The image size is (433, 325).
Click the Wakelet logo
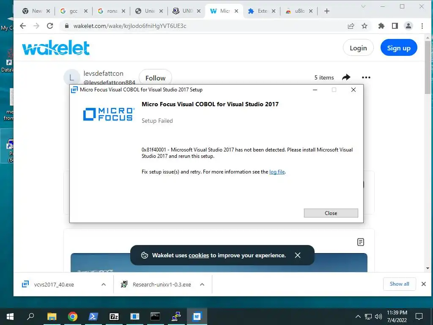[x=56, y=48]
